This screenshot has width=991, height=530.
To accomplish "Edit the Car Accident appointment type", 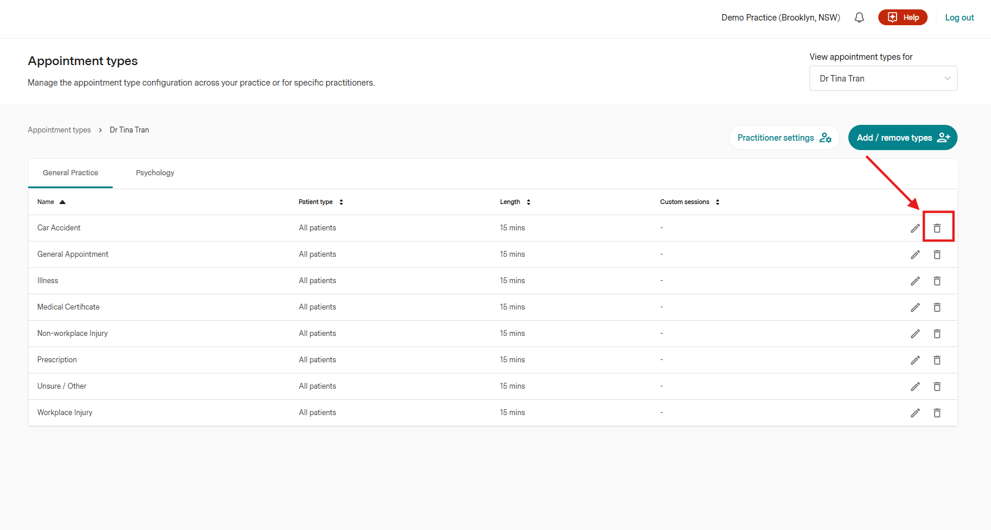I will tap(915, 228).
